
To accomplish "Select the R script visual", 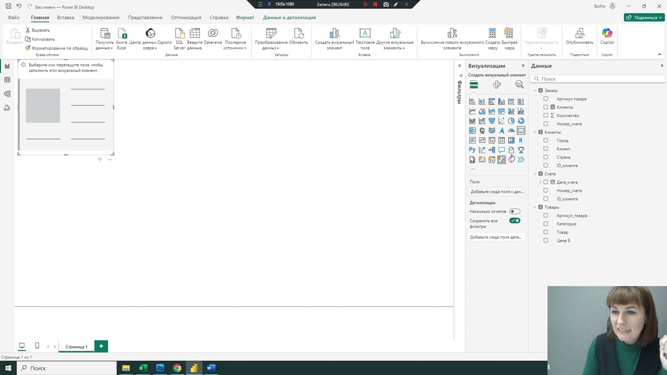I will [x=521, y=140].
